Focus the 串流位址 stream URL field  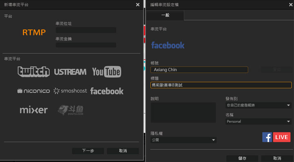86,30
